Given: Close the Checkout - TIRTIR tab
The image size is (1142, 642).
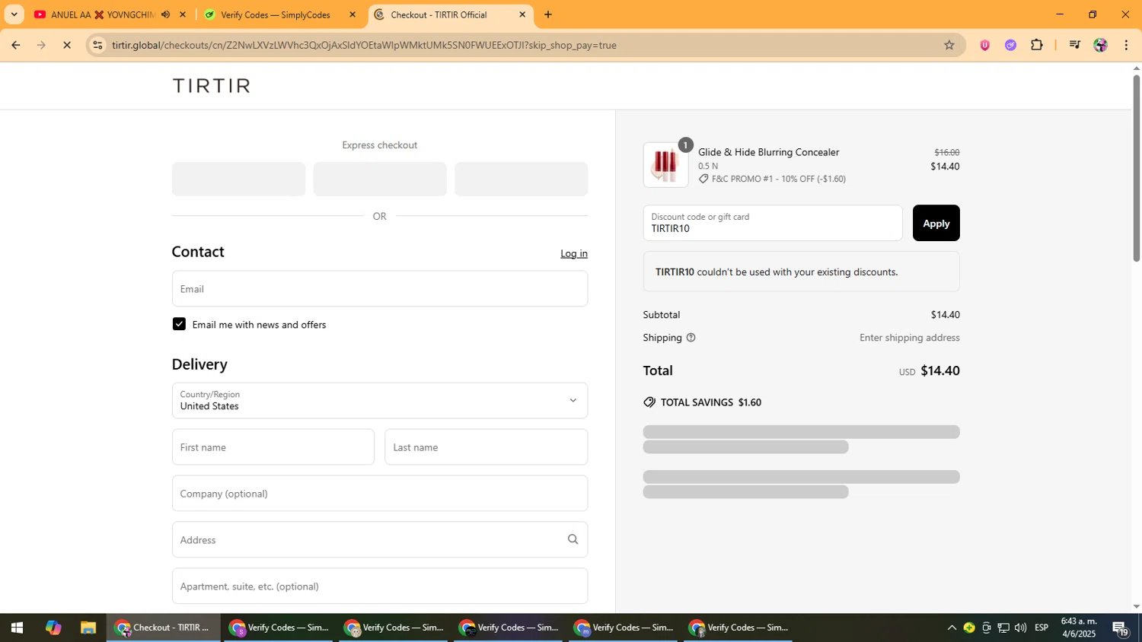Looking at the screenshot, I should pyautogui.click(x=522, y=14).
